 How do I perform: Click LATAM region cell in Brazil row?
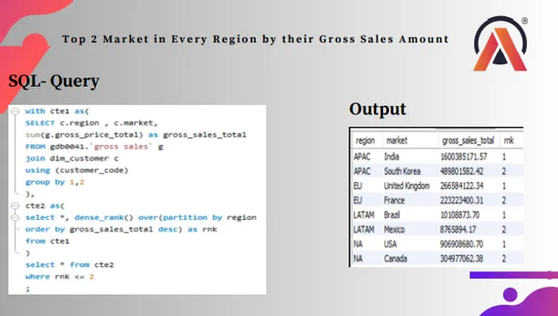(x=364, y=215)
